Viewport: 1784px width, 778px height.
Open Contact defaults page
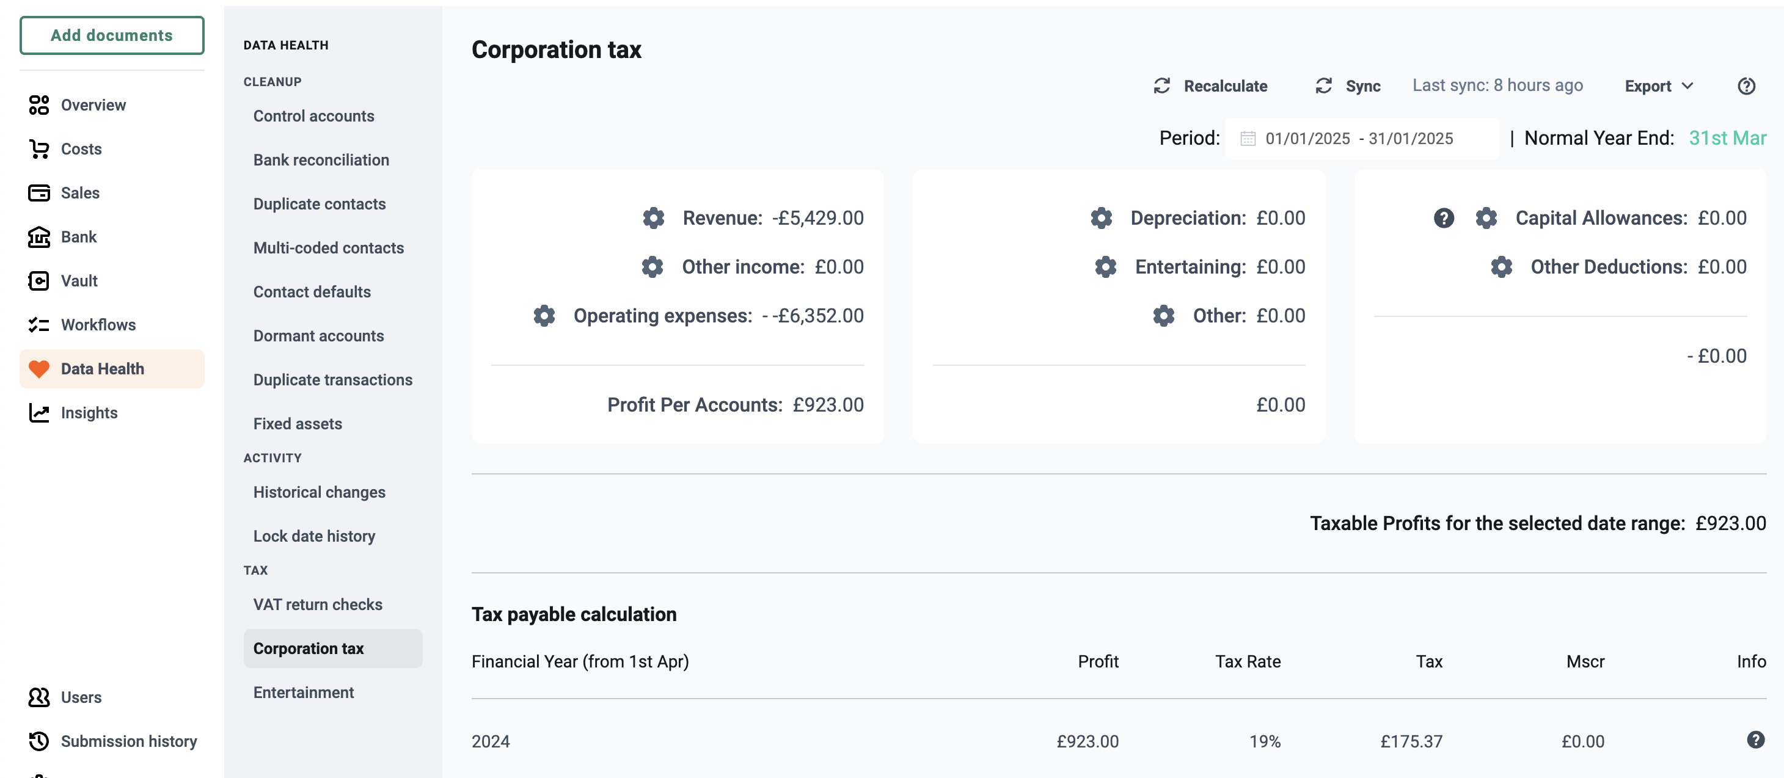pos(312,291)
